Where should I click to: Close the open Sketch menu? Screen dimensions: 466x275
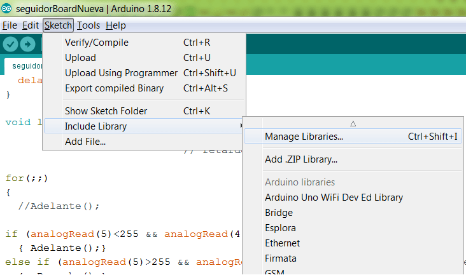click(x=58, y=25)
